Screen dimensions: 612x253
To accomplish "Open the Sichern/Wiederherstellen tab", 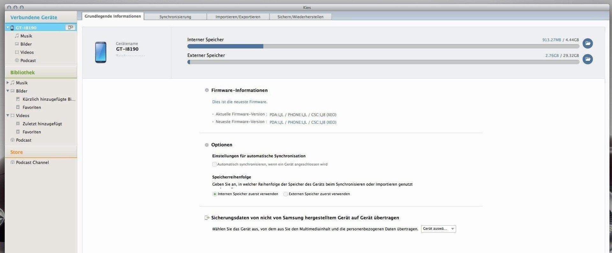I will 300,17.
